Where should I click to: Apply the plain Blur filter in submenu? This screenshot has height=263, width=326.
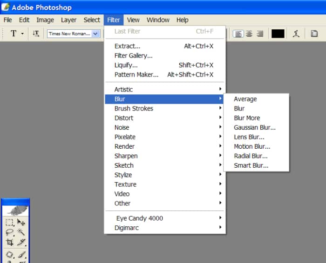pyautogui.click(x=256, y=108)
